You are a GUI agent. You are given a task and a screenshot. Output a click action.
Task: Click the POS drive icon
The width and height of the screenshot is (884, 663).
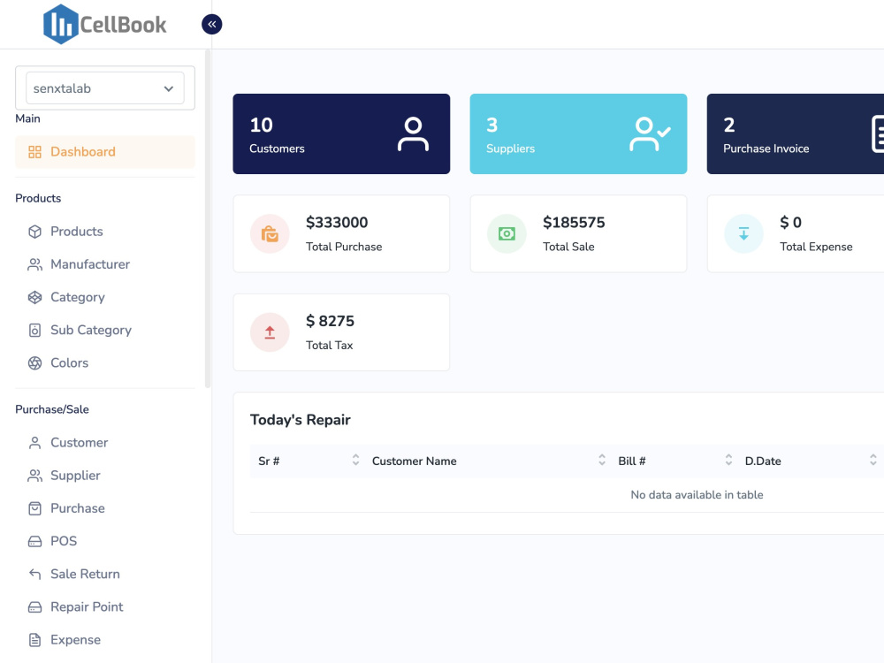coord(35,541)
